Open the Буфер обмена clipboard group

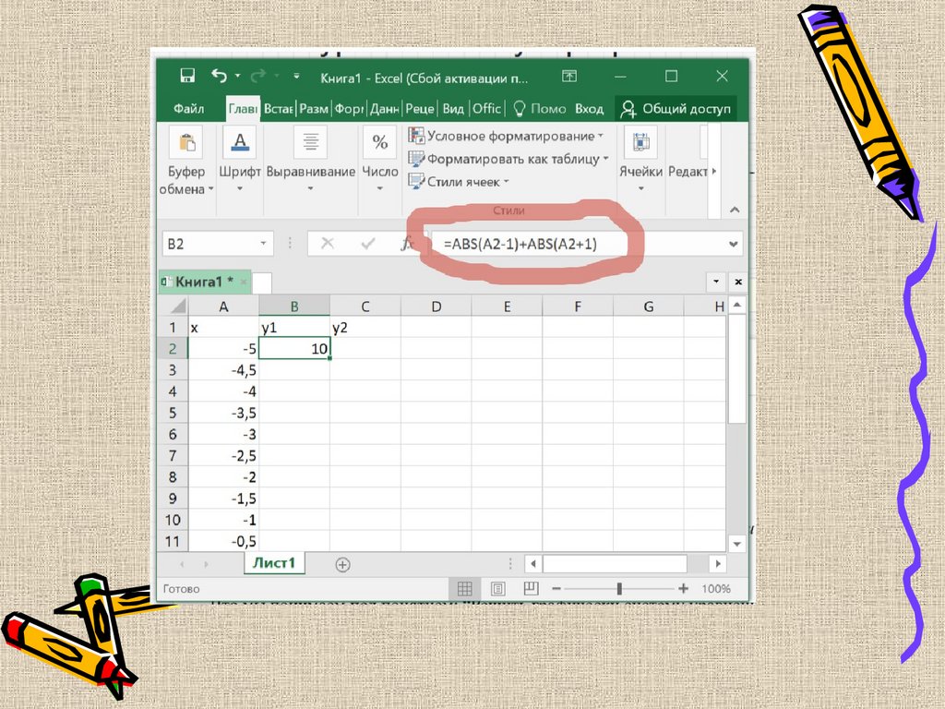pyautogui.click(x=186, y=161)
